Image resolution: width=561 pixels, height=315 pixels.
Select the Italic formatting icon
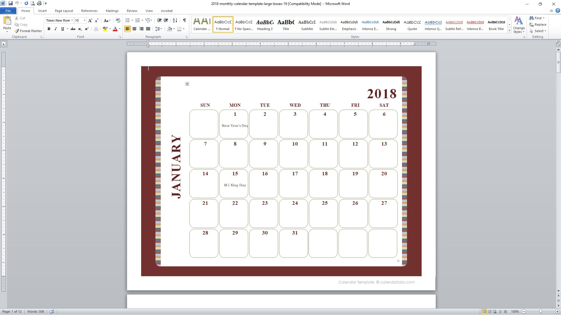55,29
